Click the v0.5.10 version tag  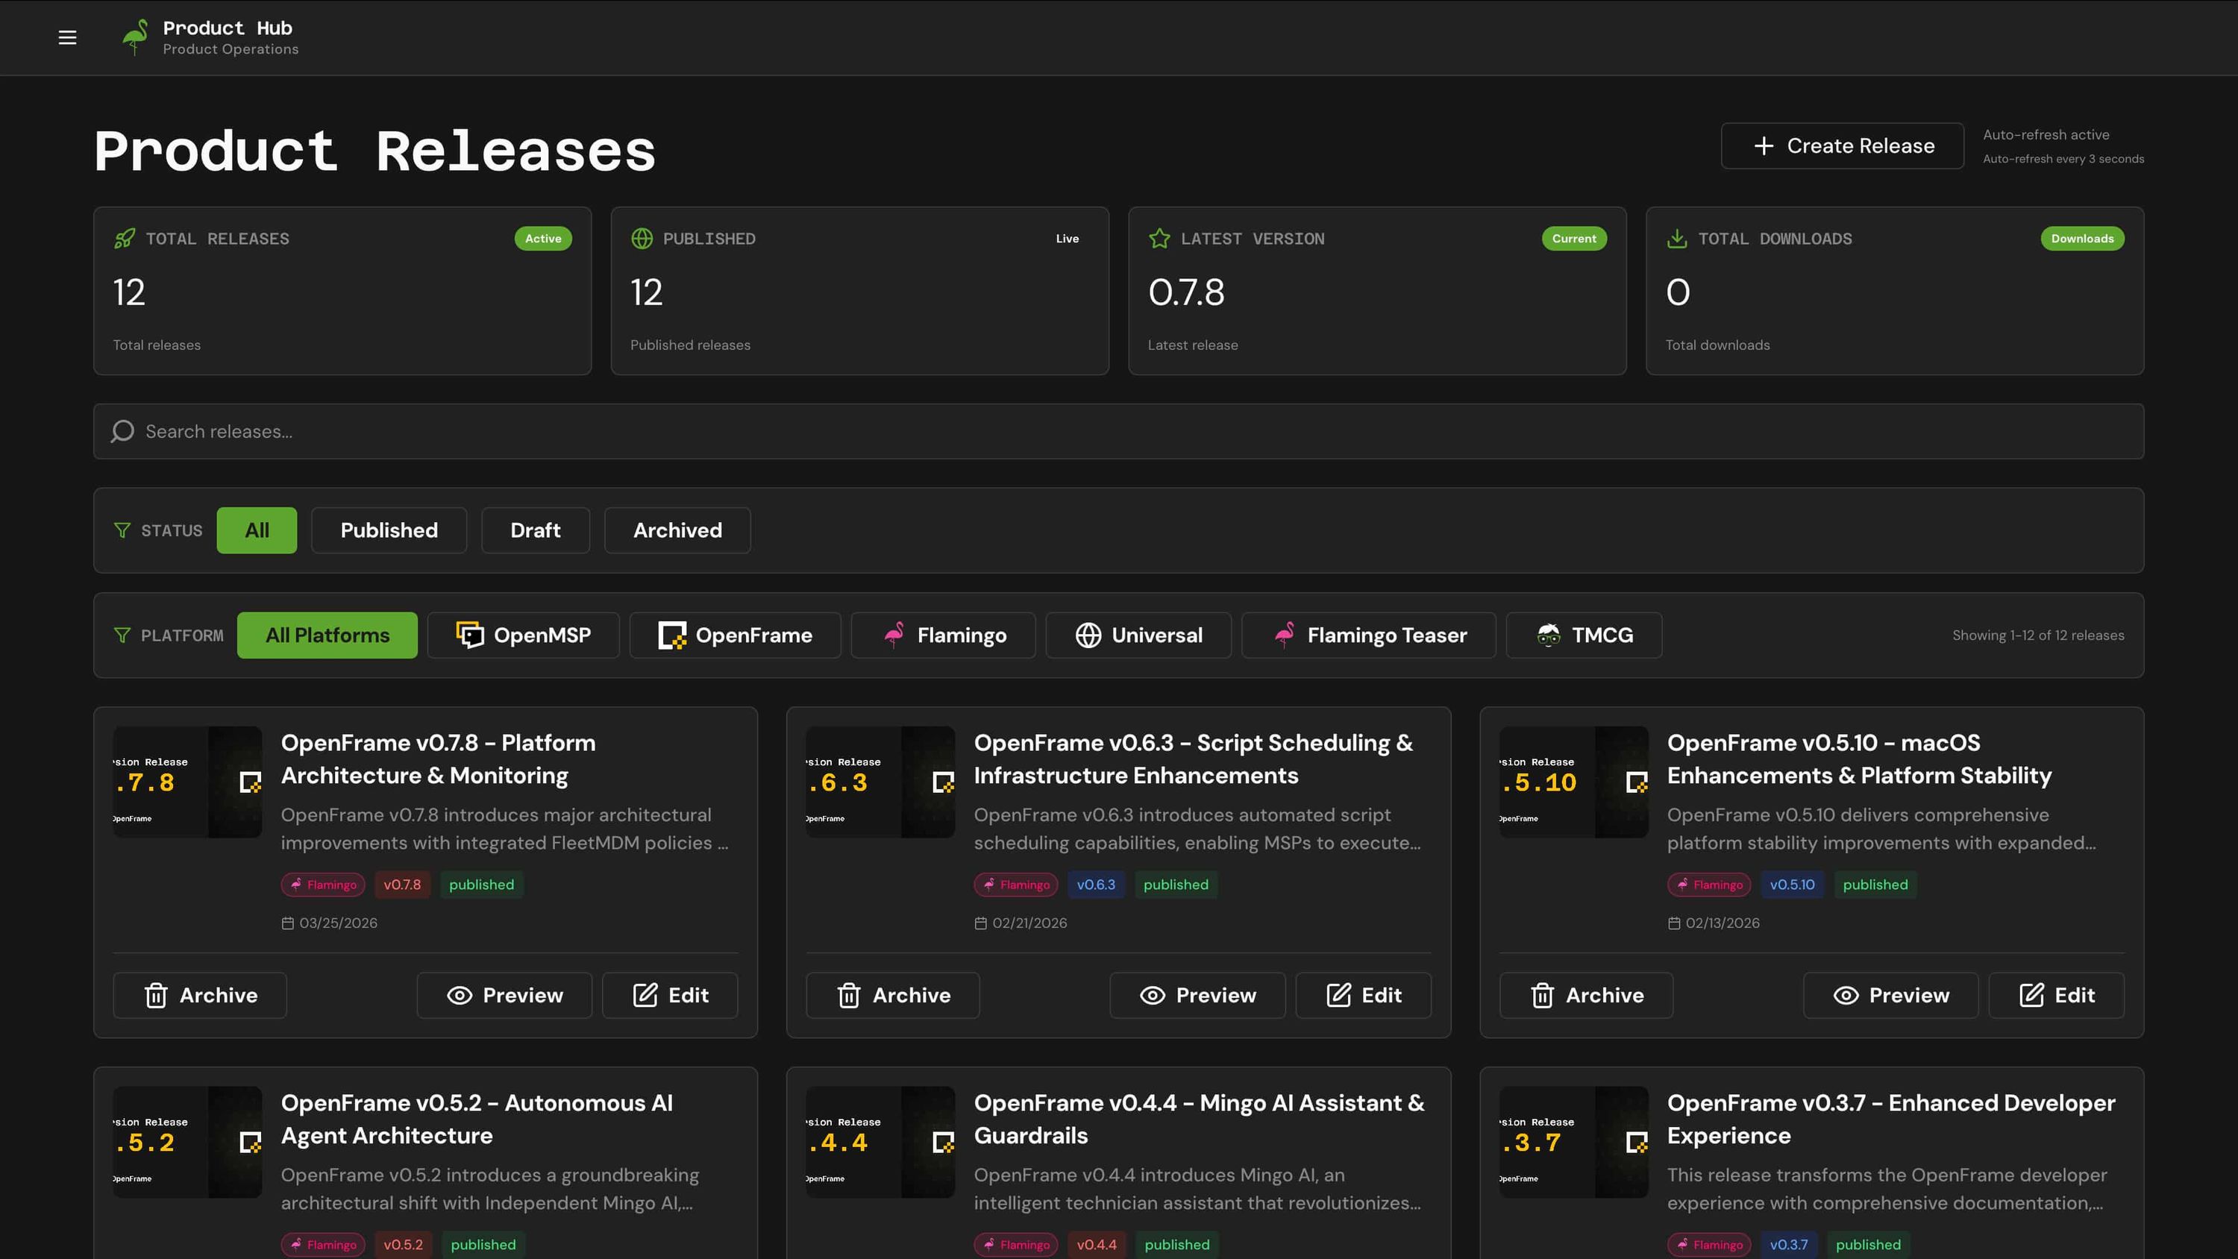pyautogui.click(x=1793, y=885)
